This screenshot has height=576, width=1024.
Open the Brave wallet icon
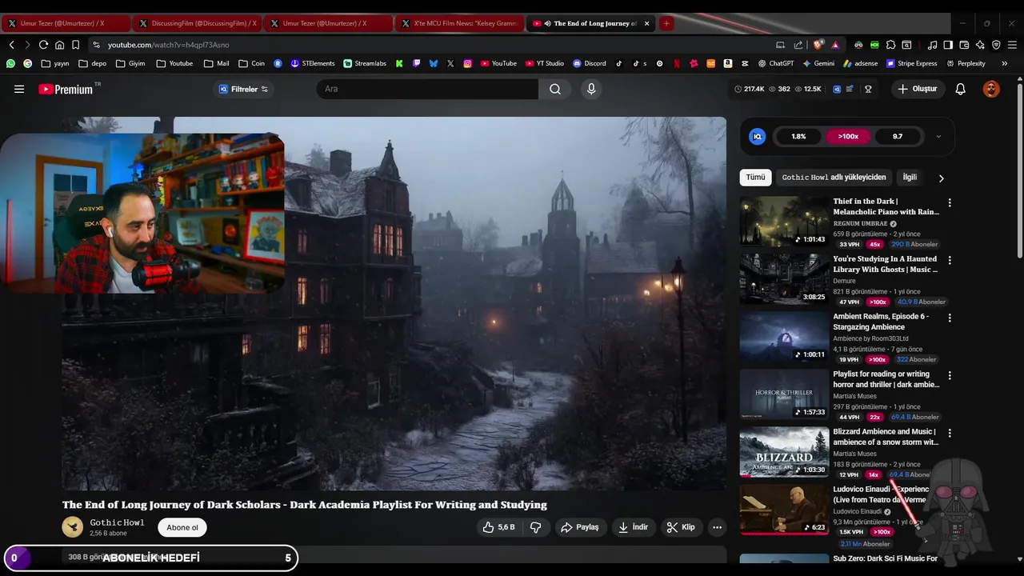point(964,45)
